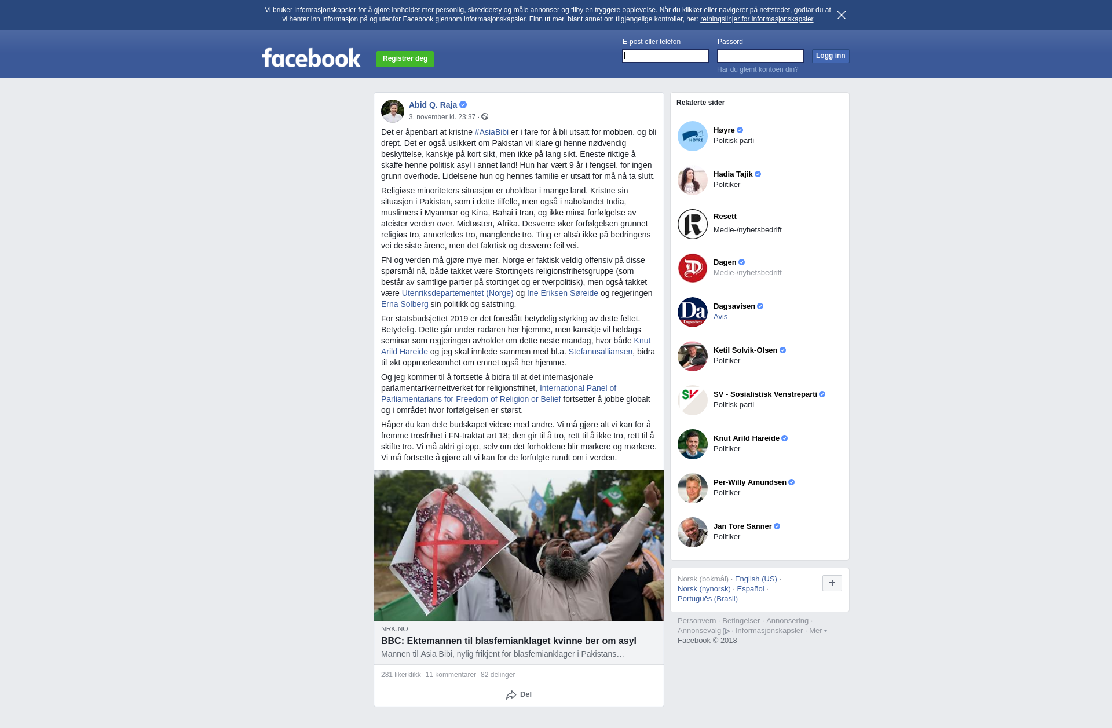Focus the E-post eller telefon field
This screenshot has height=728, width=1112.
click(x=665, y=56)
